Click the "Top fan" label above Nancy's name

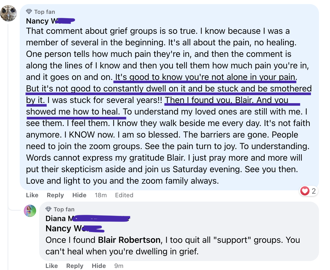point(45,12)
